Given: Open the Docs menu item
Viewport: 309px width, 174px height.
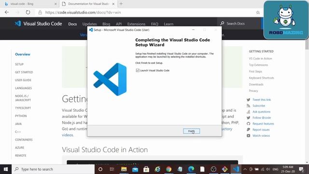Looking at the screenshot, I should pyautogui.click(x=72, y=24).
